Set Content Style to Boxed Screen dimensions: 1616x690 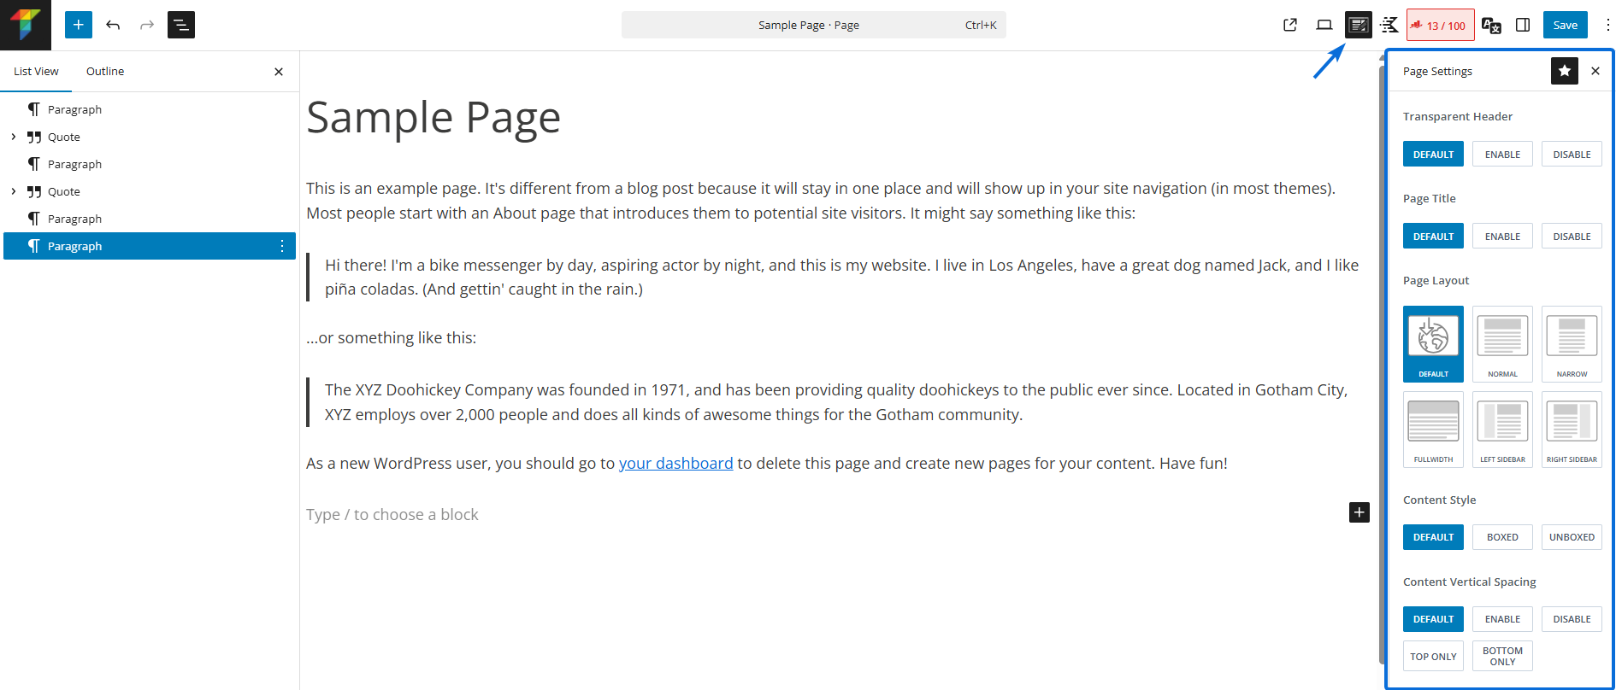(x=1502, y=537)
